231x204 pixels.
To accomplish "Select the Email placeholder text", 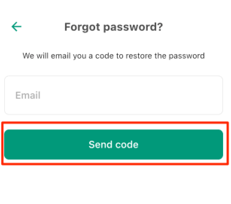I will 28,95.
